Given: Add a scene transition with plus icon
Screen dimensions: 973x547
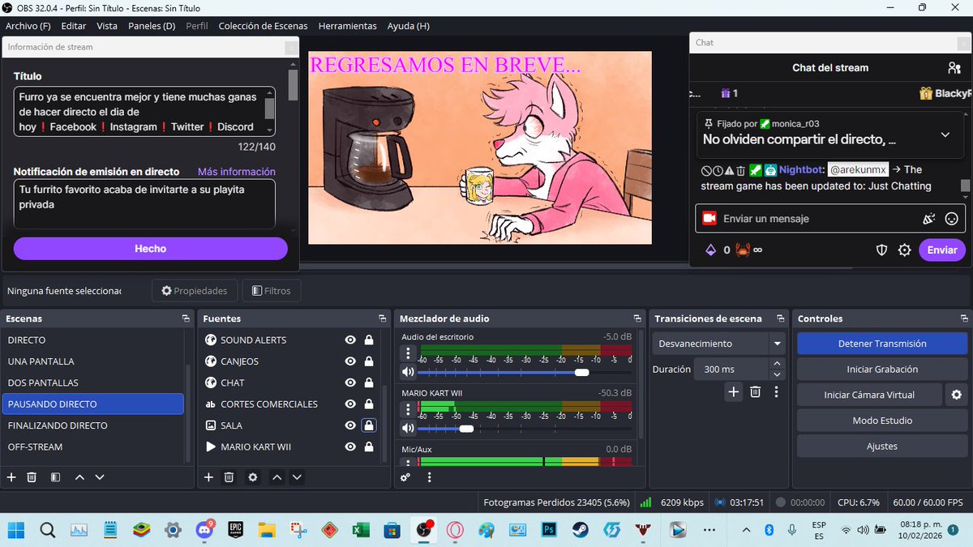Looking at the screenshot, I should [733, 391].
